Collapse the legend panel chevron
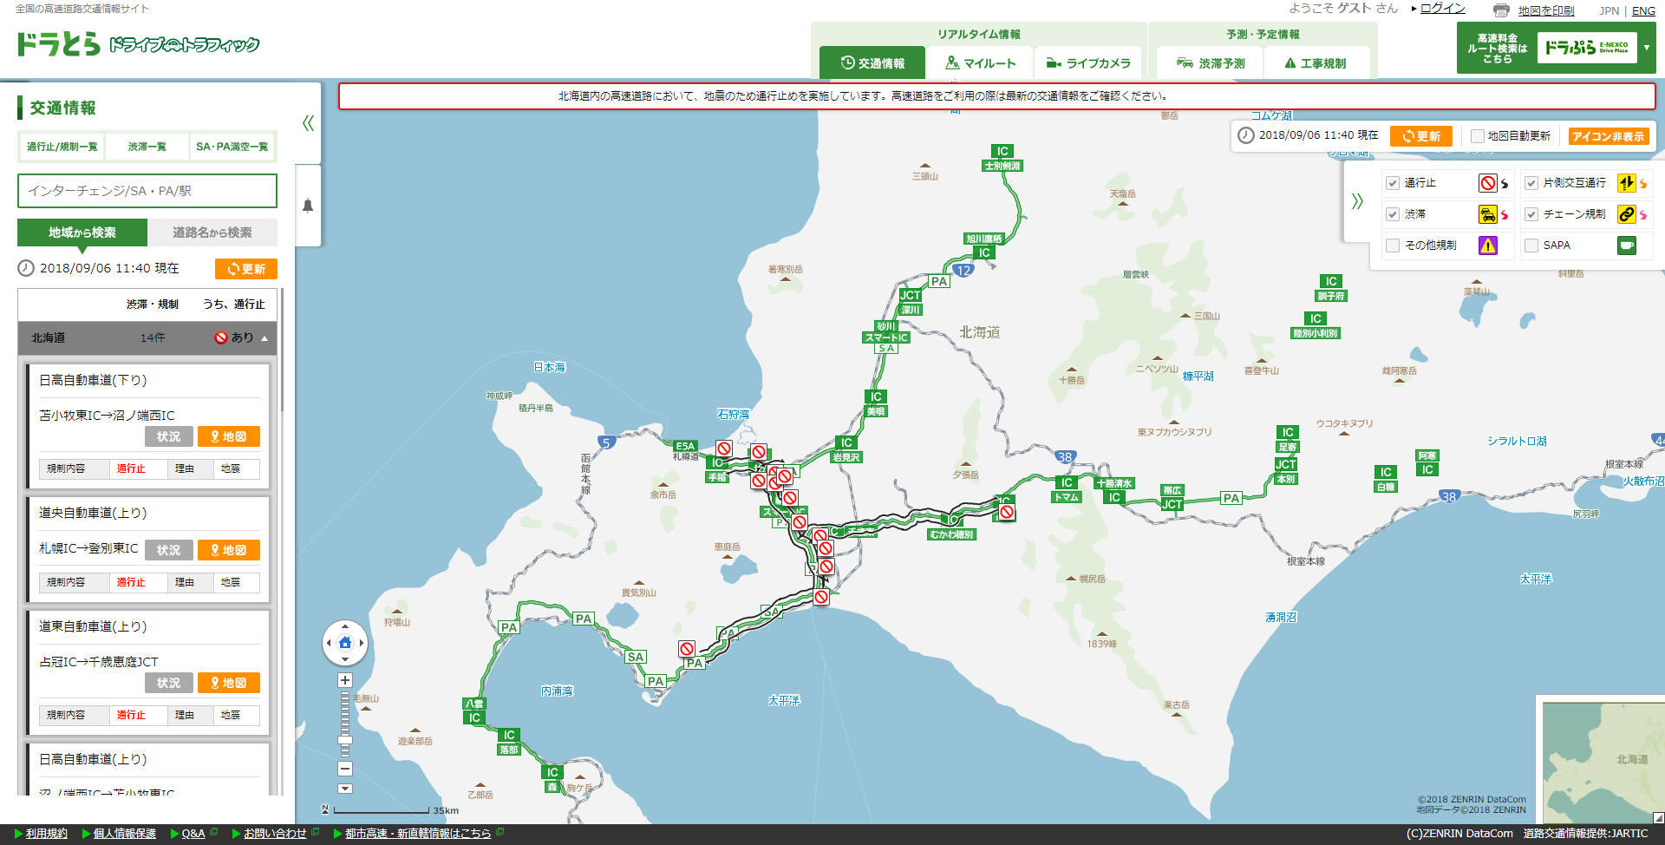 (1357, 201)
